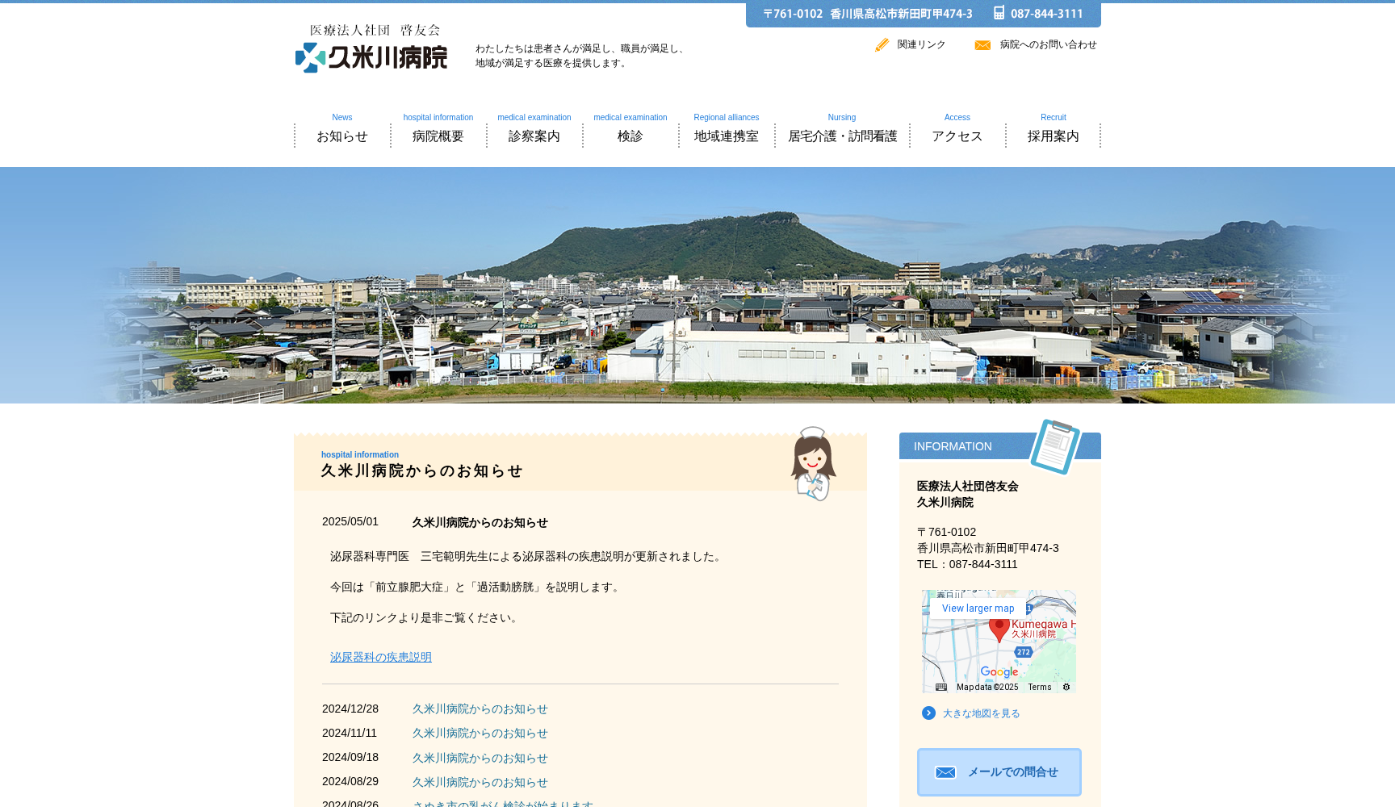The height and width of the screenshot is (807, 1395).
Task: Click the orange envelope icon for 病院へのお問い合わせ
Action: 982,45
